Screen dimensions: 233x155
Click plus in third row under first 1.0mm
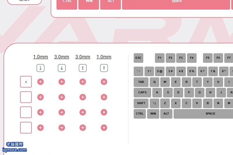pyautogui.click(x=40, y=112)
